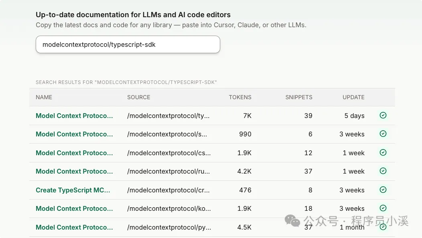Click the check icon on the 12 snippets row
The width and height of the screenshot is (422, 238).
coord(383,153)
